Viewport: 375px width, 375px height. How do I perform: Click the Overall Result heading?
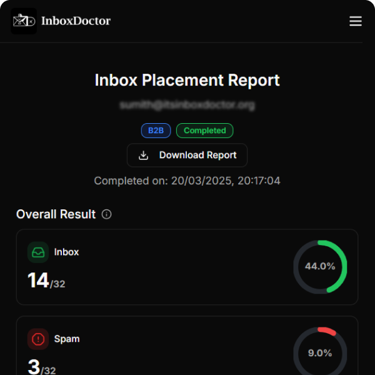click(x=56, y=214)
